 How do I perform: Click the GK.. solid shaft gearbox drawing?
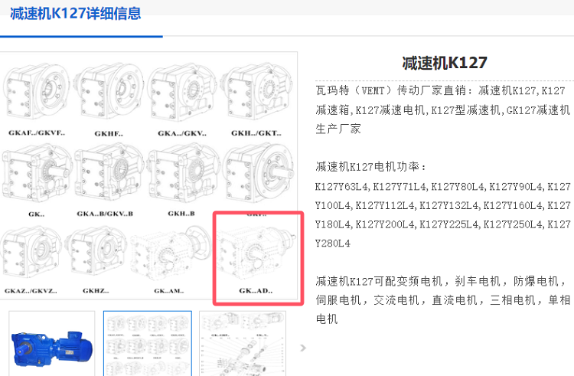tap(36, 174)
